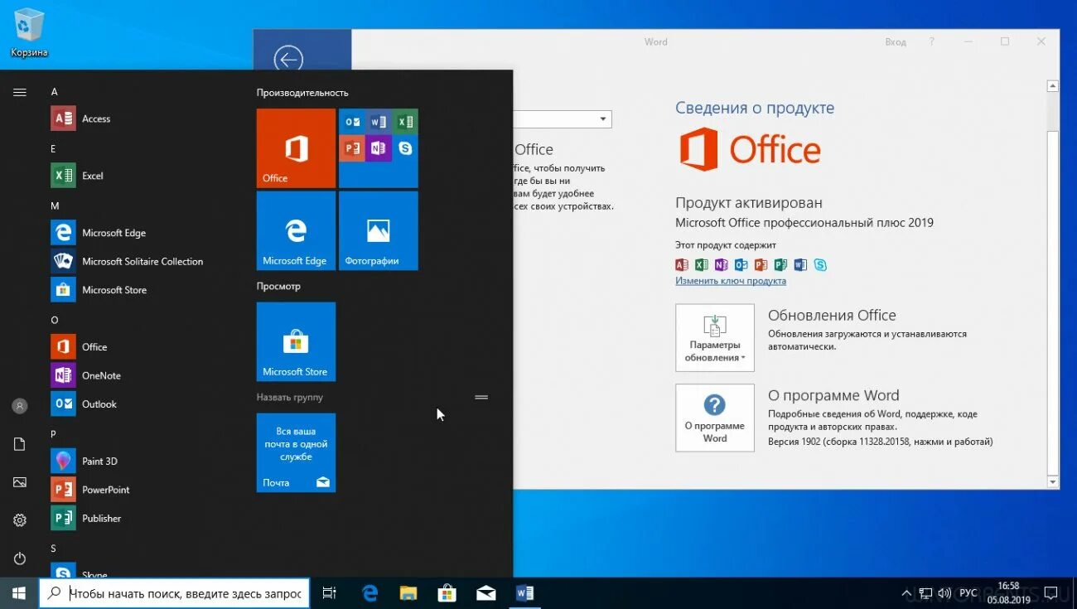The height and width of the screenshot is (609, 1077).
Task: Open the Фотографии tile
Action: pos(379,230)
